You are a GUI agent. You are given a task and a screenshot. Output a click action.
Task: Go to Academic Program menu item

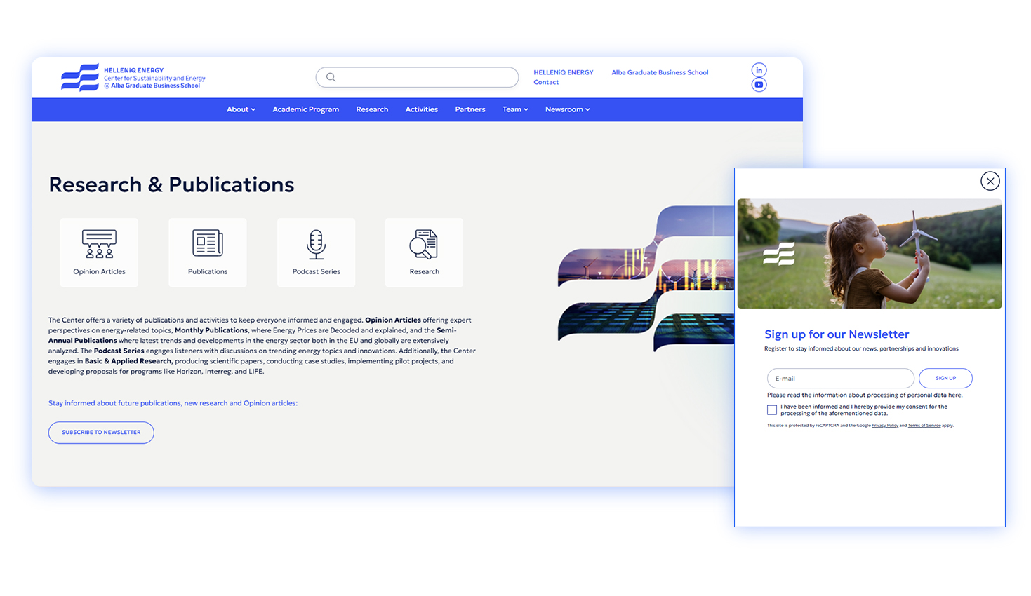[x=305, y=109]
